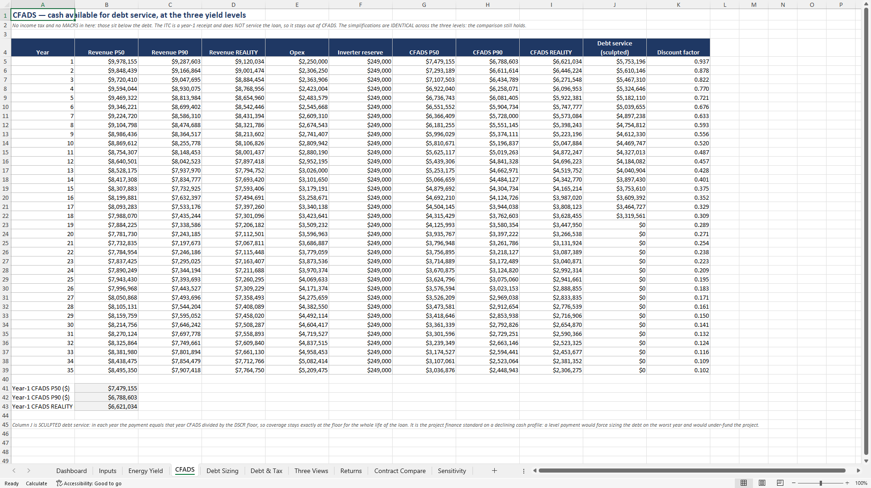Screen dimensions: 871x488
Task: Open the Sensitivity sheet tab
Action: (452, 471)
